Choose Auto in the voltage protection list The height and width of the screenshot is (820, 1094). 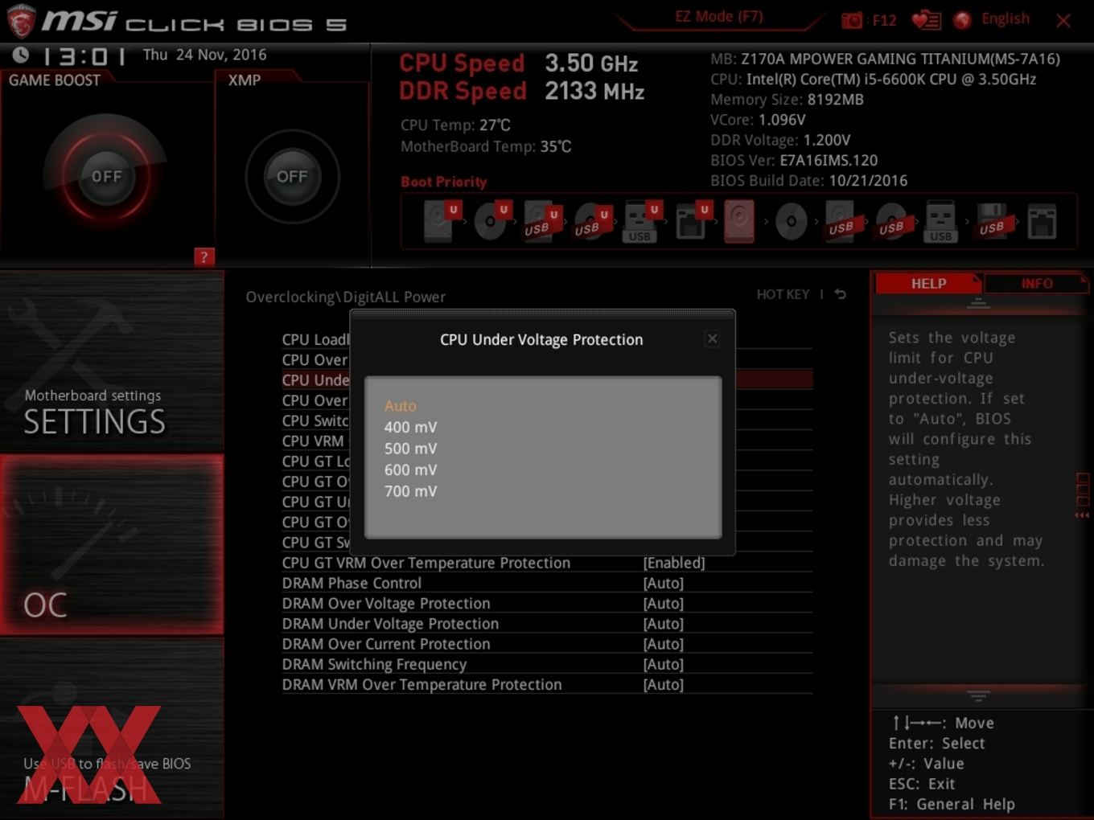[x=401, y=406]
